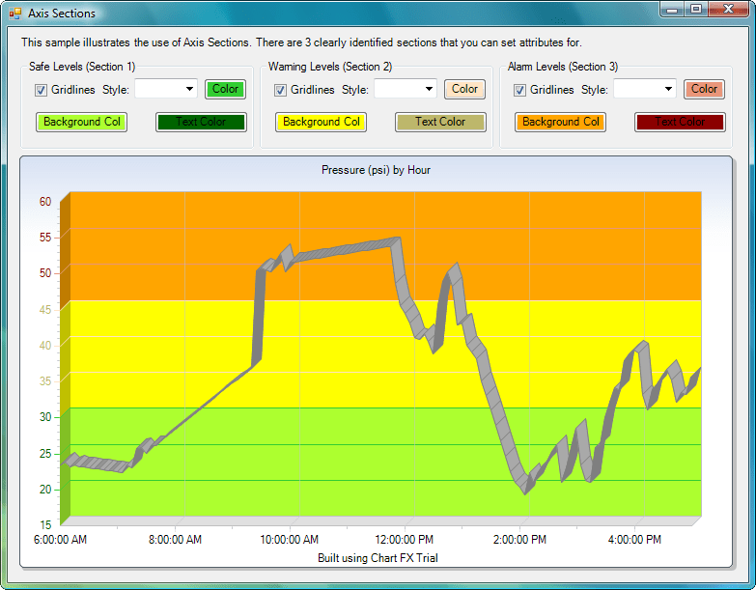756x590 pixels.
Task: Toggle Gridlines checkbox in Safe Levels section
Action: coord(42,90)
